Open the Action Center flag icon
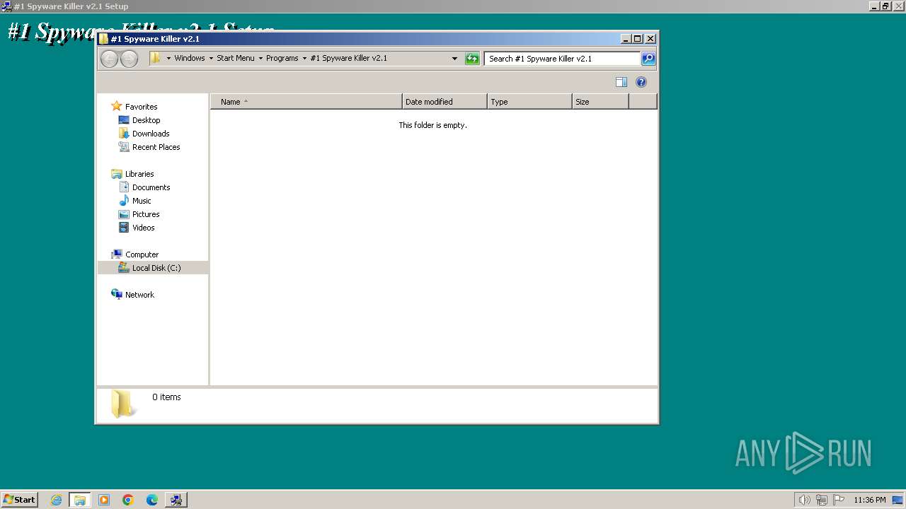Screen dimensions: 906x509 coord(839,500)
